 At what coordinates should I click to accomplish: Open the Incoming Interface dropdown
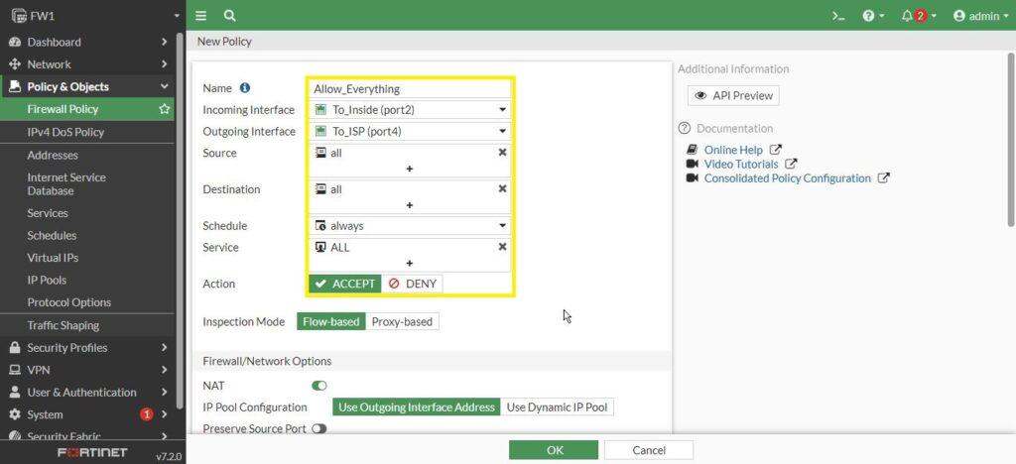[x=409, y=110]
